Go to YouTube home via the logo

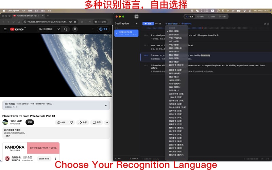17,29
